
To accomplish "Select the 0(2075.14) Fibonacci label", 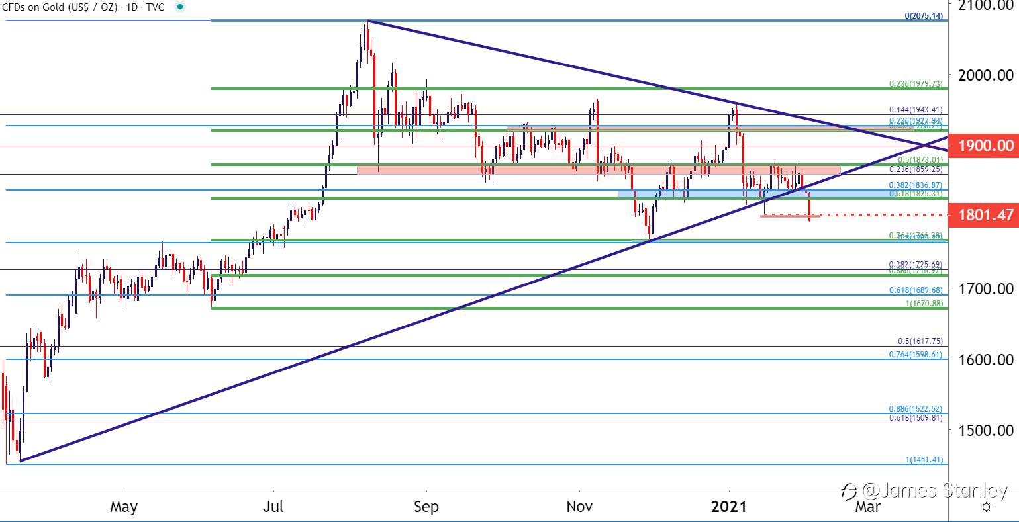I will pyautogui.click(x=924, y=15).
